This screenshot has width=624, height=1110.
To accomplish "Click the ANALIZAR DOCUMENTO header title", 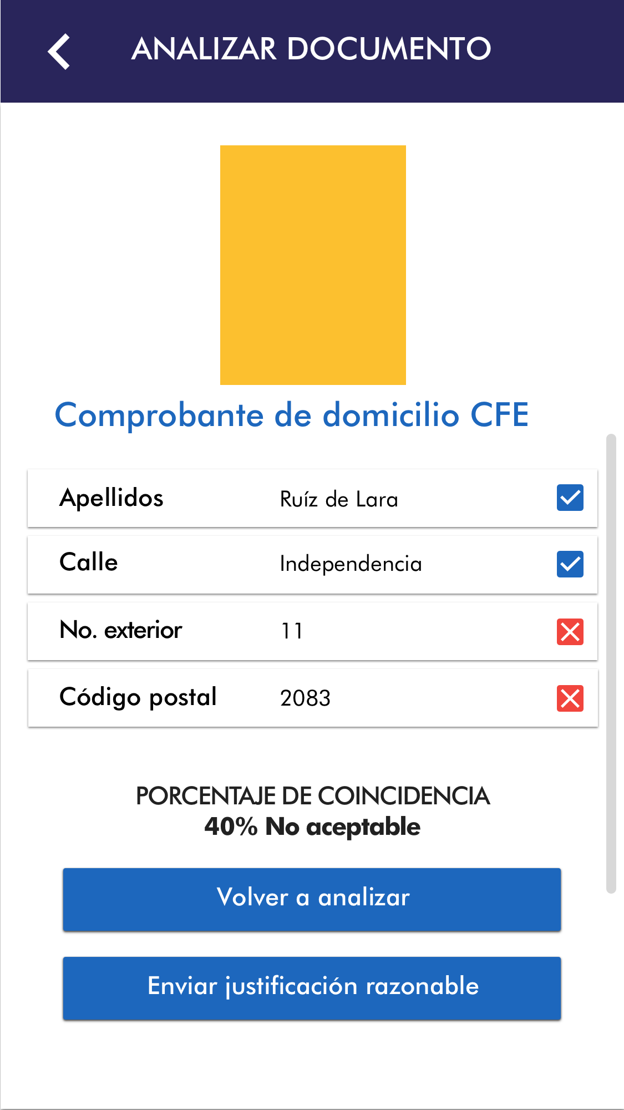I will pos(311,49).
